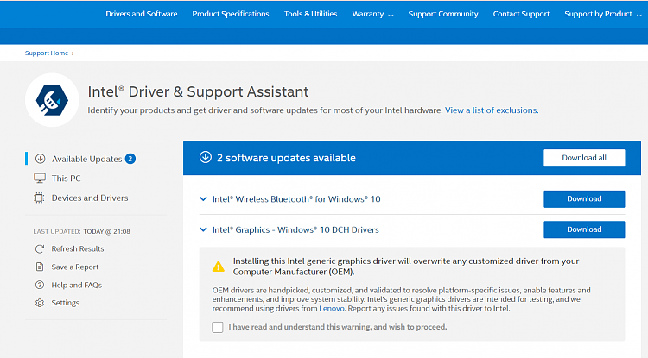This screenshot has height=358, width=648.
Task: Click the Intel Driver Assistant logo icon
Action: coord(52,100)
